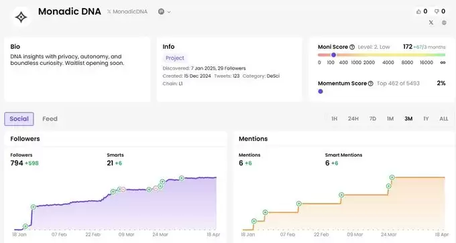Click the topmost green marker on Mentions chart
This screenshot has width=456, height=243.
[x=392, y=177]
